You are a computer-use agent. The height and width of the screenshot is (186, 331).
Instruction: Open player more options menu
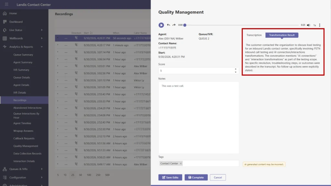[x=320, y=25]
